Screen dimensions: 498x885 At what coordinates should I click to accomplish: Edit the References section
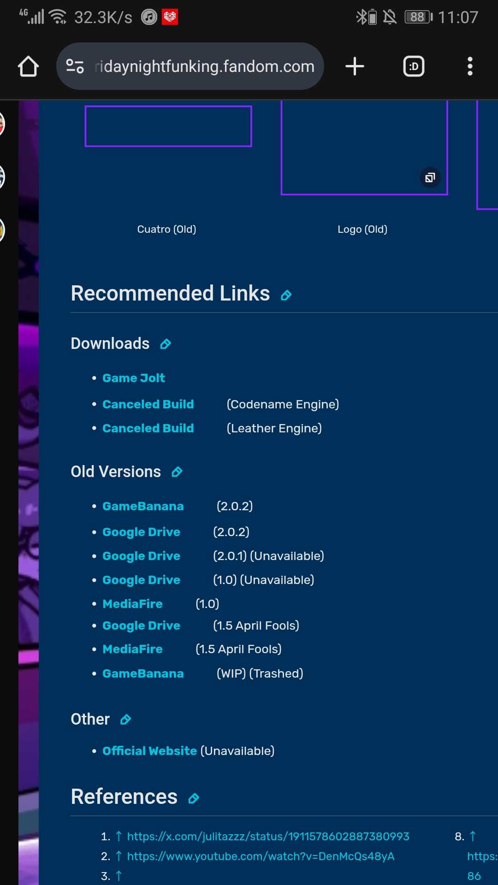194,799
